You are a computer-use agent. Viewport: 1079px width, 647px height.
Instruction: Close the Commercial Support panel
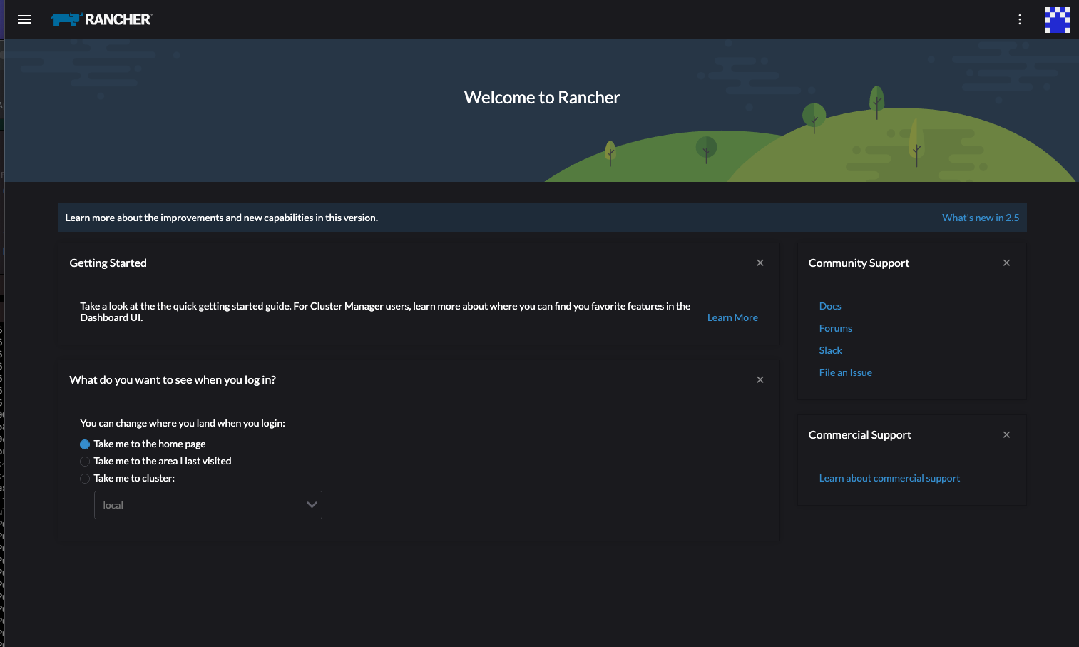click(1006, 434)
